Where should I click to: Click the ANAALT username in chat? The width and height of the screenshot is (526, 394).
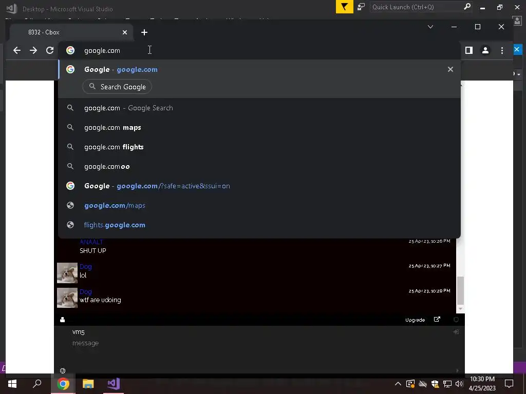[x=91, y=242]
